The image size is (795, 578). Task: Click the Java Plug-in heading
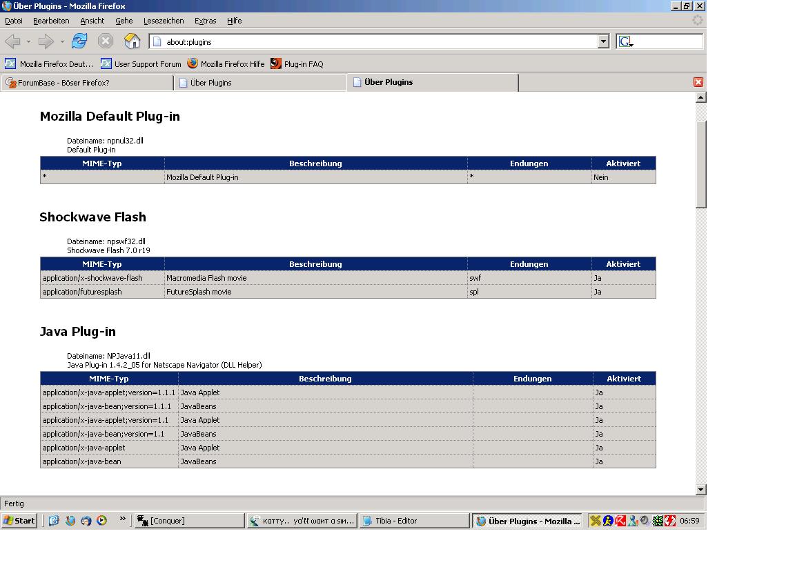tap(77, 332)
